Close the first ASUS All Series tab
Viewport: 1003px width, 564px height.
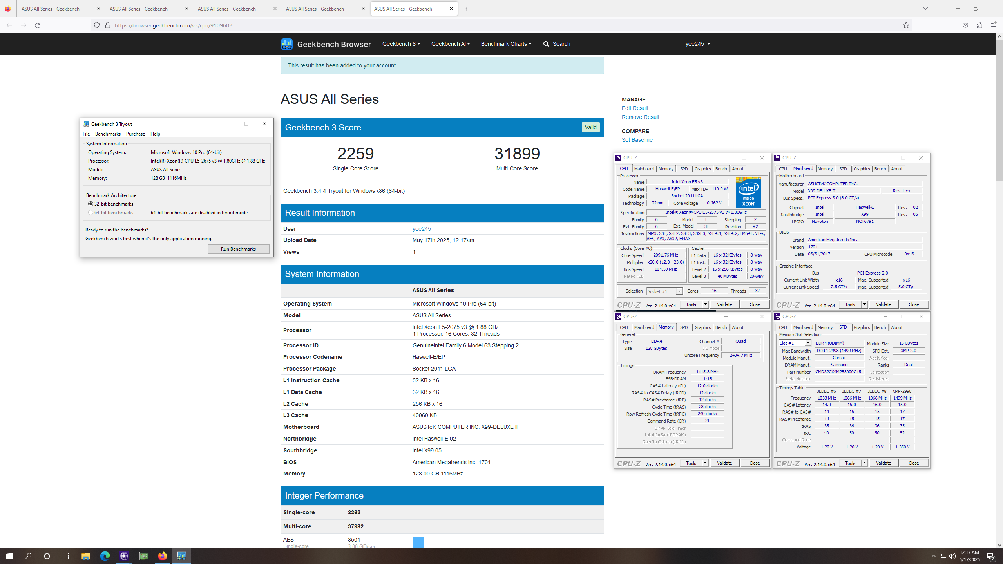pos(98,9)
